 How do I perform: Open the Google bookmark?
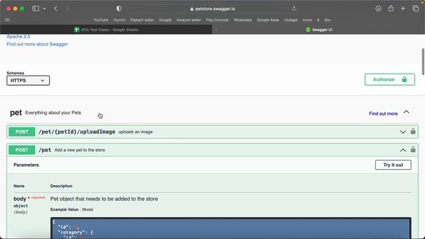pyautogui.click(x=165, y=20)
